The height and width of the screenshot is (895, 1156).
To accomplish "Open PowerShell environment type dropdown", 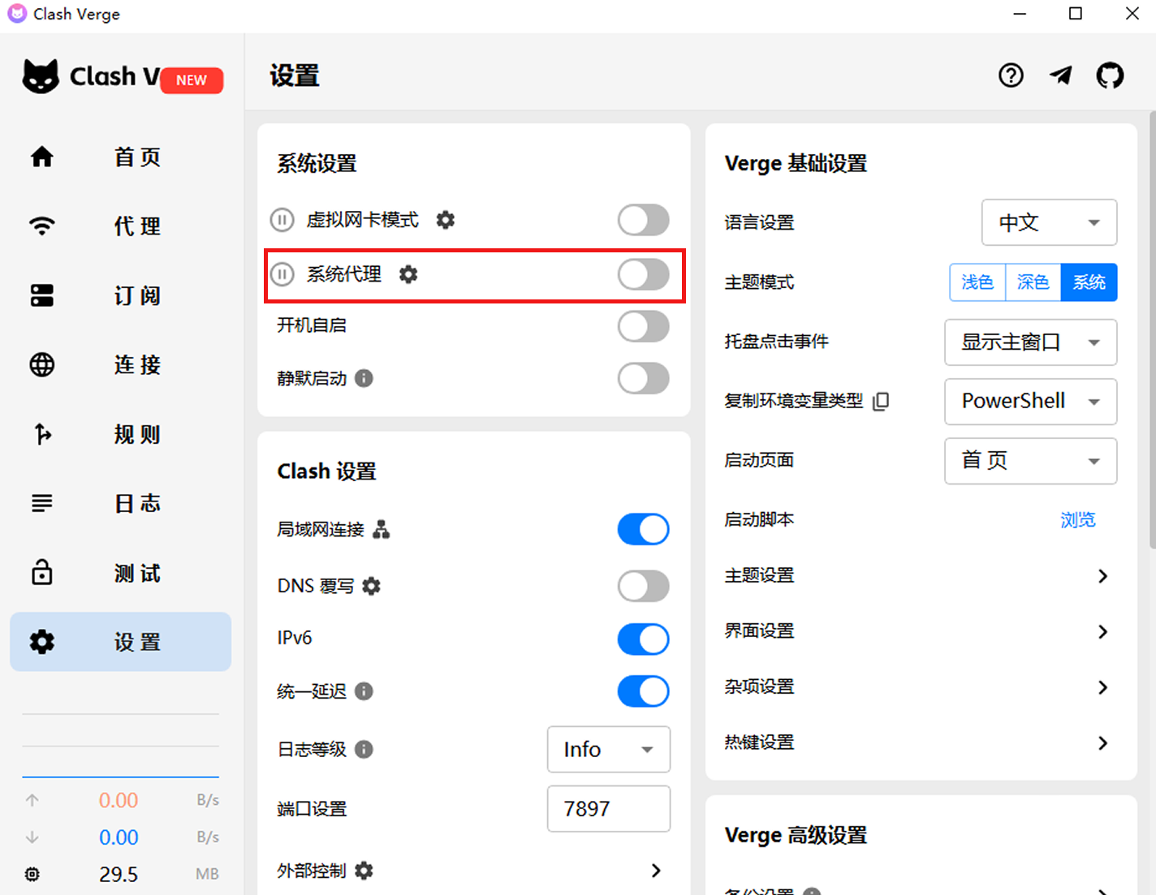I will pos(1031,401).
